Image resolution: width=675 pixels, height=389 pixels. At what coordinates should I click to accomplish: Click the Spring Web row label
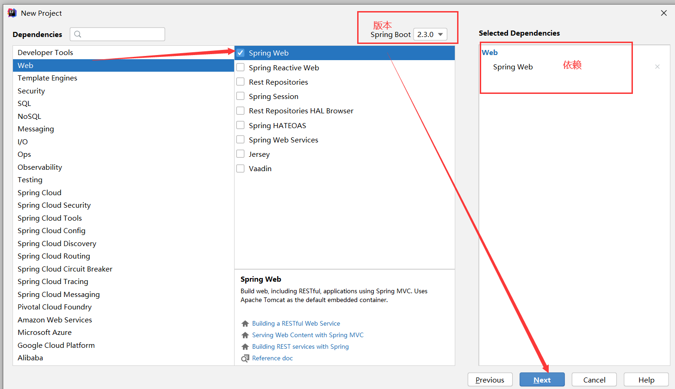(269, 53)
